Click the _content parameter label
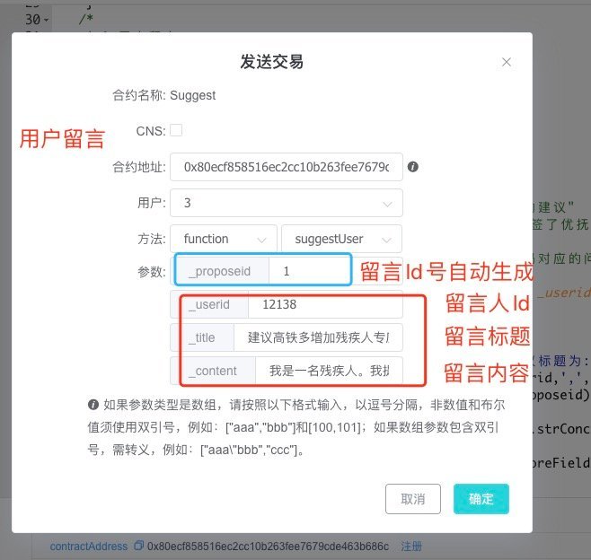 212,371
